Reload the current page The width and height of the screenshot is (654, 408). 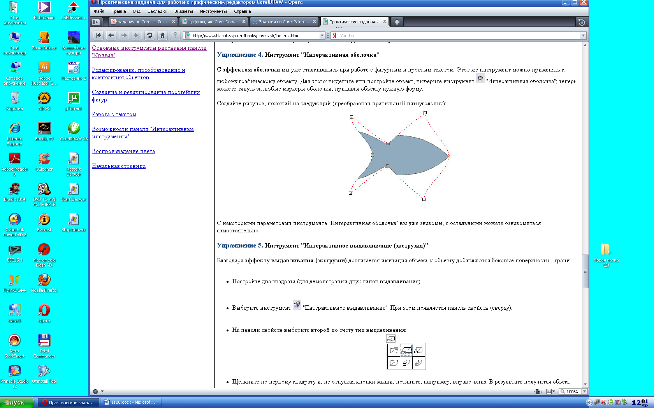tap(149, 35)
